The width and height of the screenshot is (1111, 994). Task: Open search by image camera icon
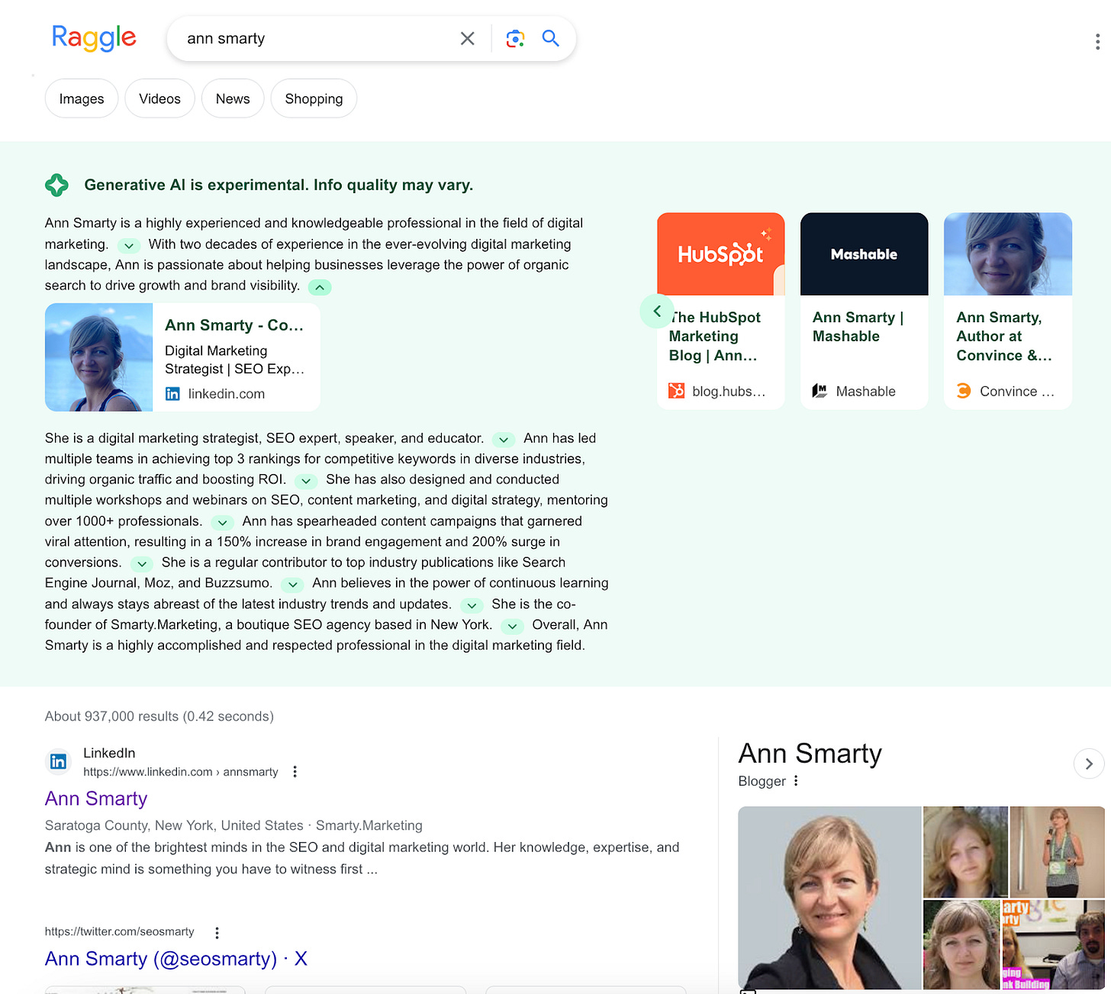point(516,38)
